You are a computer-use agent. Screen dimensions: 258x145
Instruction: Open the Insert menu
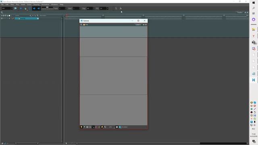click(23, 4)
